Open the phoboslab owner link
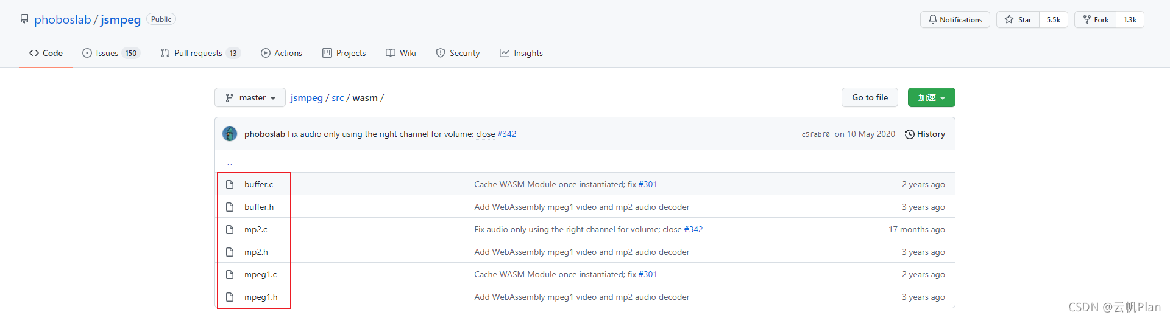1170x318 pixels. point(62,19)
